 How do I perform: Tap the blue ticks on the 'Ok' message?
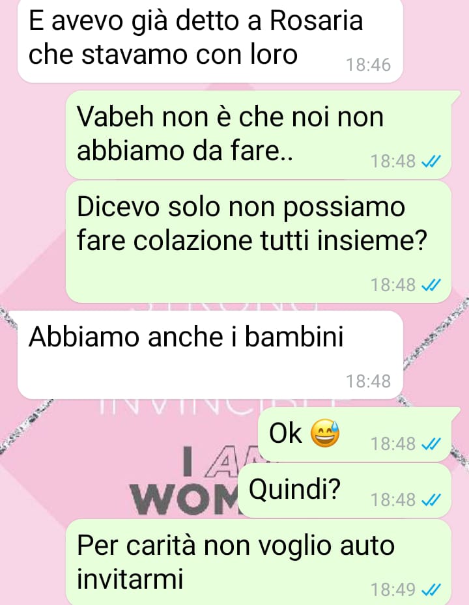431,444
